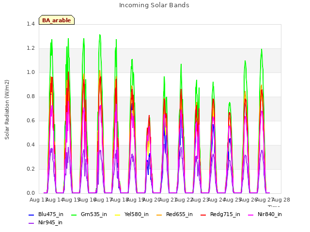Click the 1.0 y-axis tick label
310x232 pixels.
click(x=31, y=72)
